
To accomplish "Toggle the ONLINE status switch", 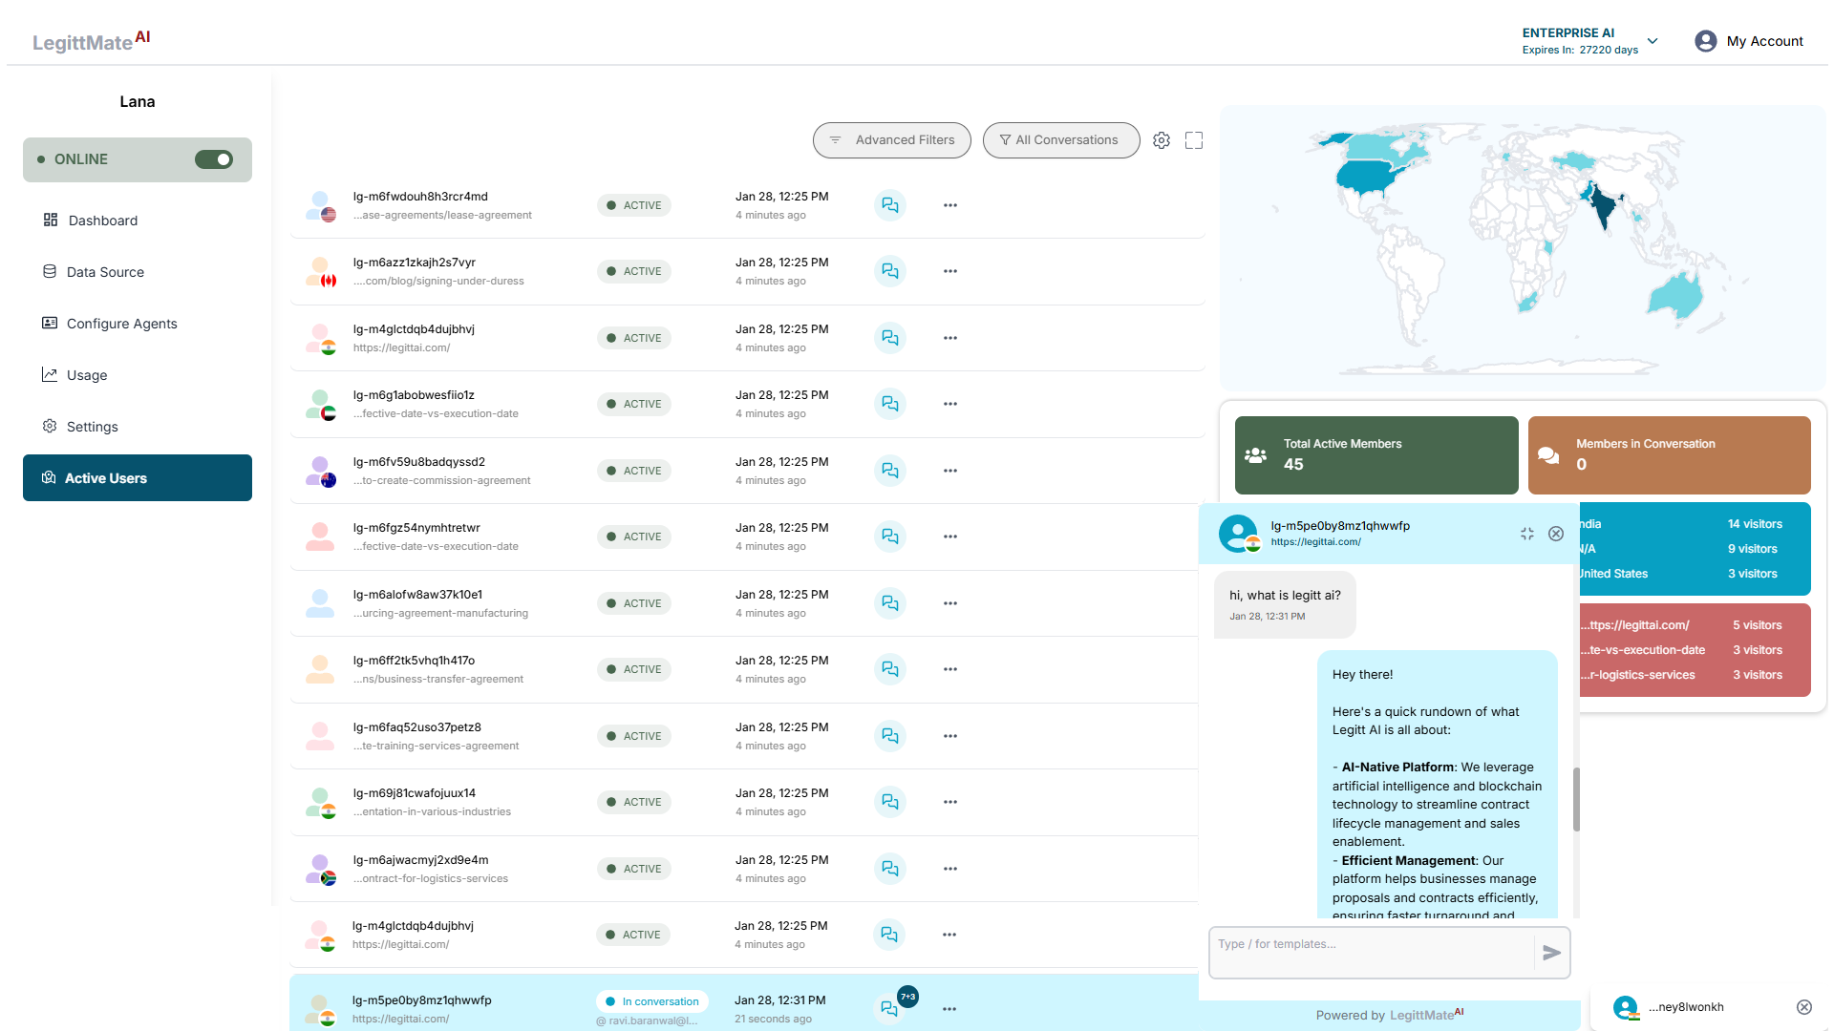I will pos(213,159).
